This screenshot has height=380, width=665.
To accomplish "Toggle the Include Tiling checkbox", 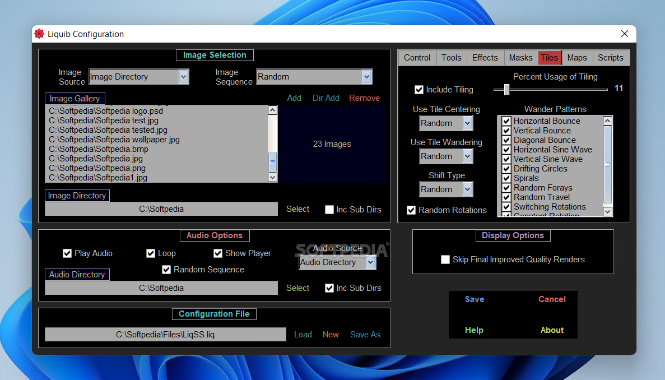I will pyautogui.click(x=419, y=90).
